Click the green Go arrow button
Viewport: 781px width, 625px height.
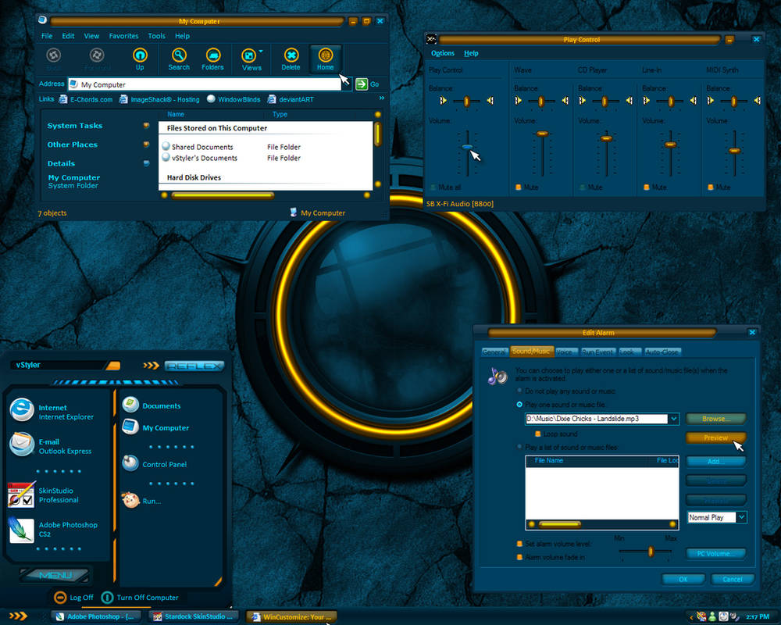pyautogui.click(x=361, y=84)
